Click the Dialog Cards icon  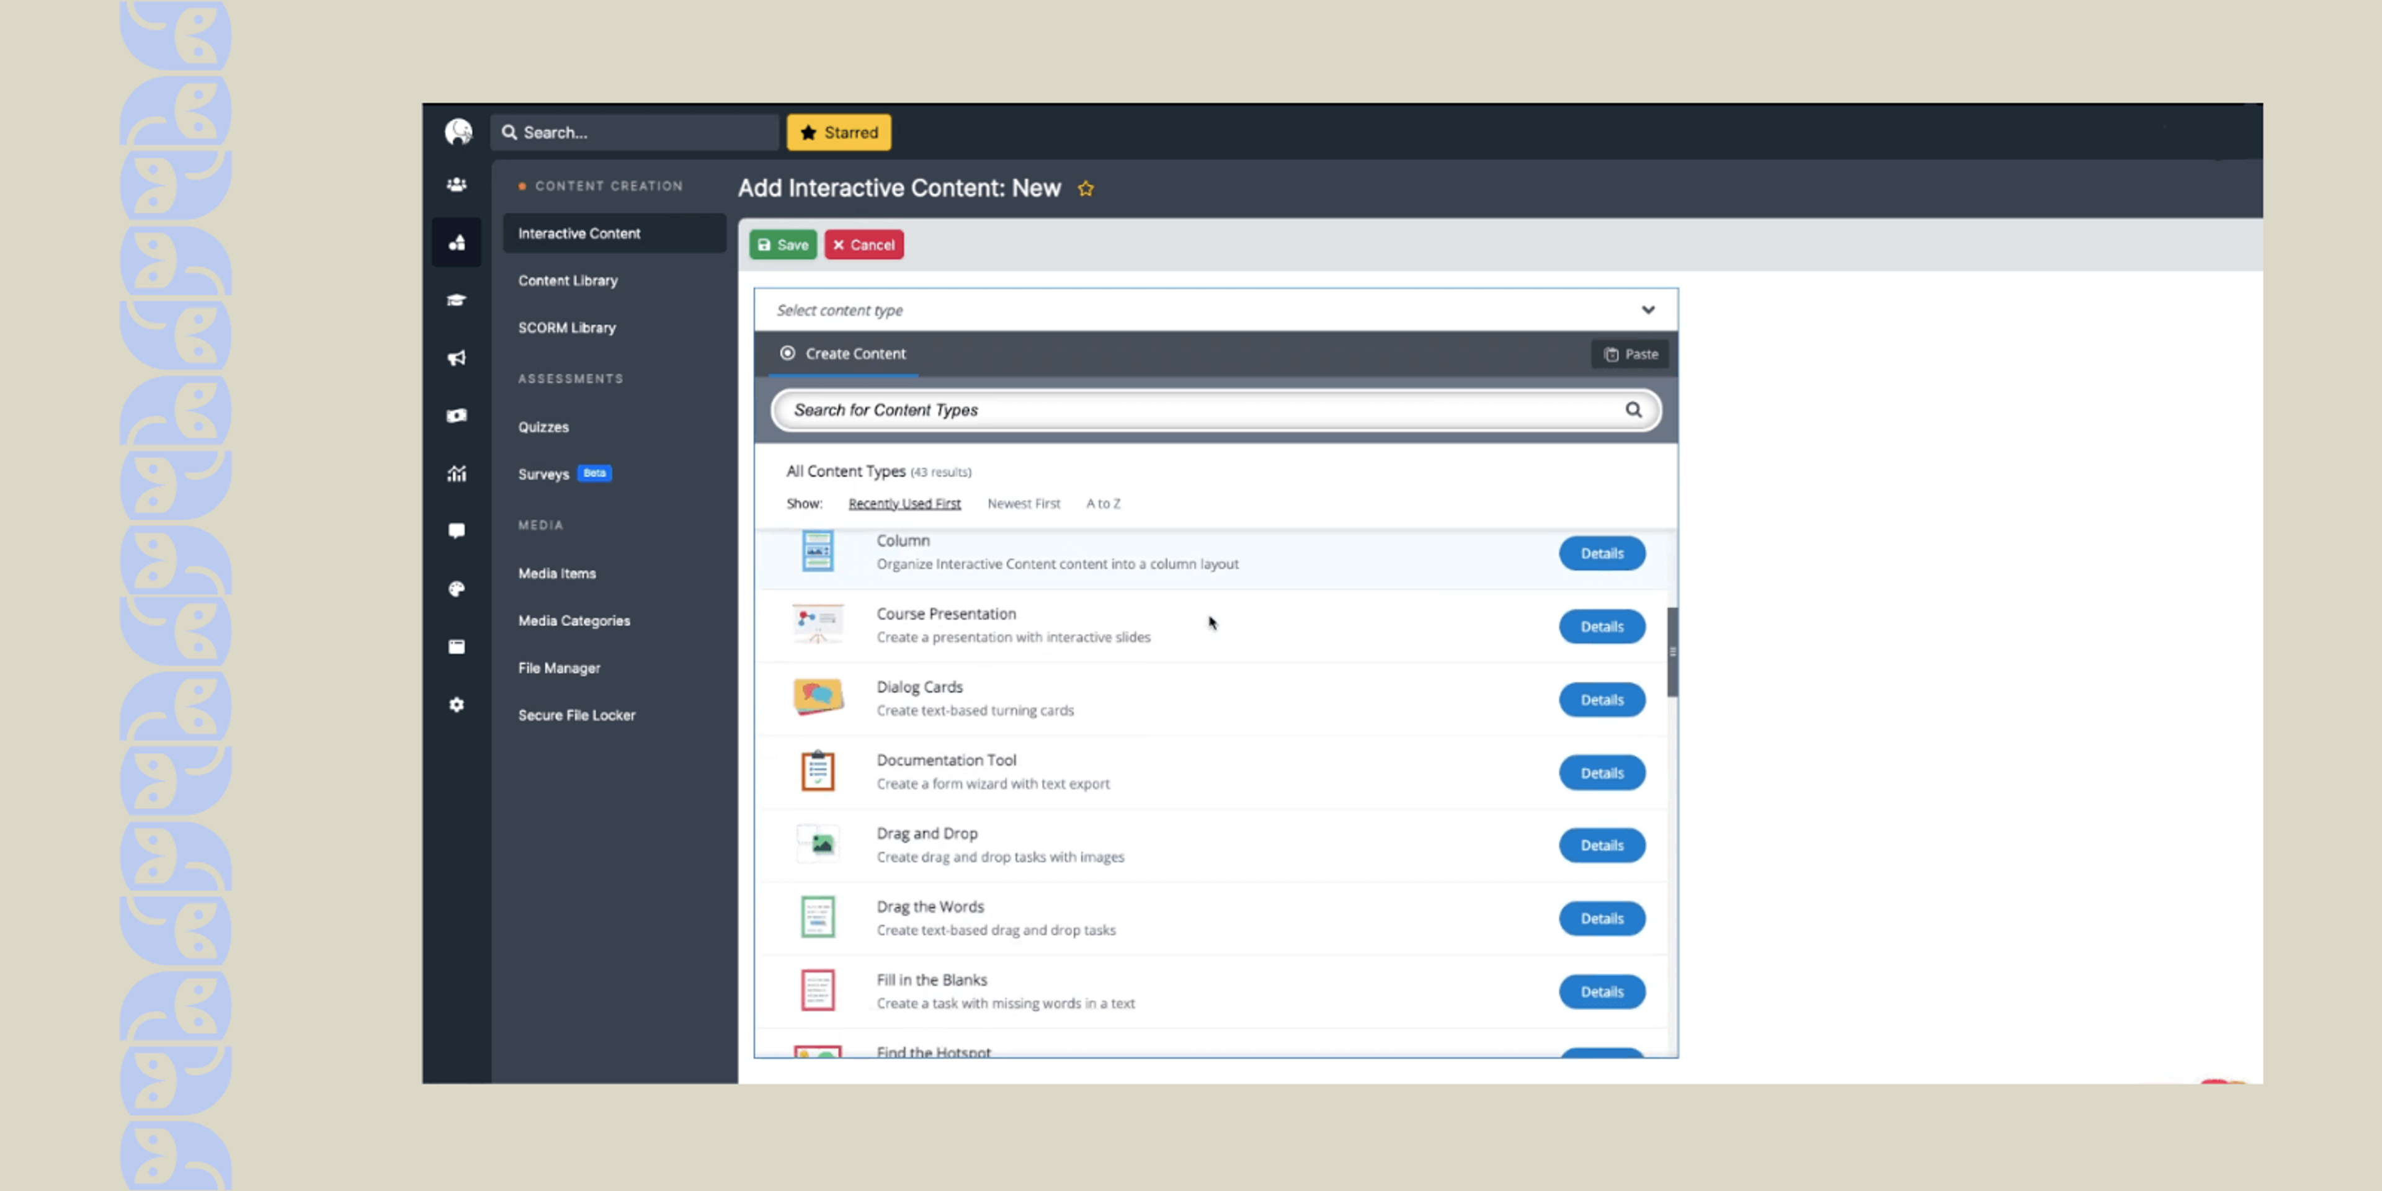[818, 697]
